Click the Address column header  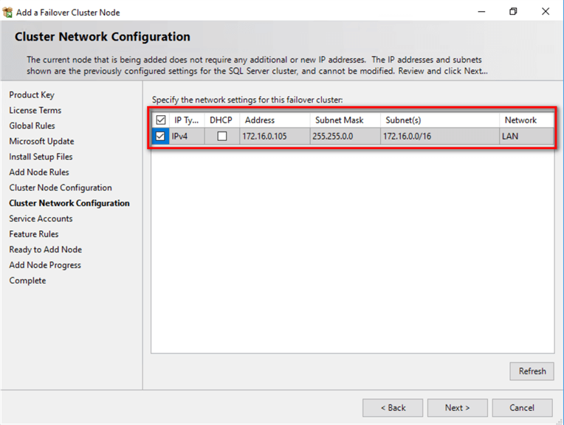pyautogui.click(x=274, y=120)
